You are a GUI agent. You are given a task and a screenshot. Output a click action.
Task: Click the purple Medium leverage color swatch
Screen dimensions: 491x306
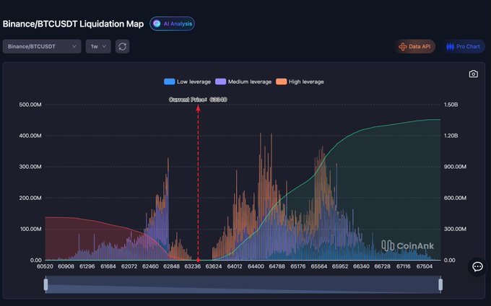point(220,82)
